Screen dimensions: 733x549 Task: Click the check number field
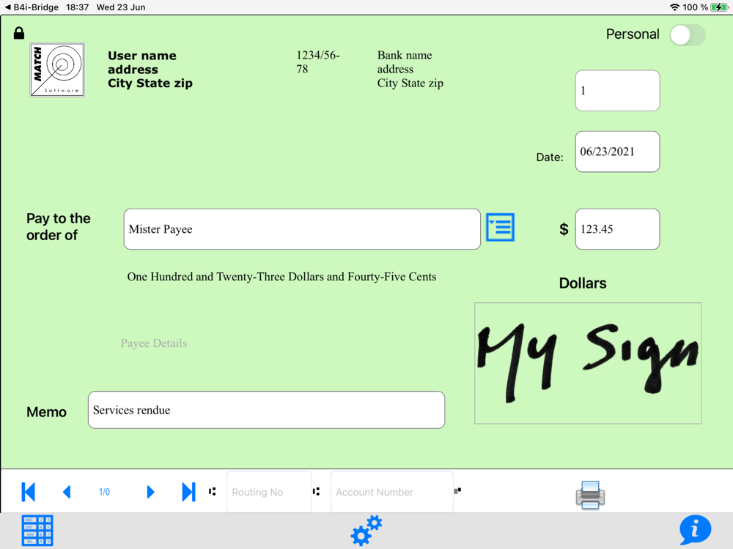[x=617, y=91]
